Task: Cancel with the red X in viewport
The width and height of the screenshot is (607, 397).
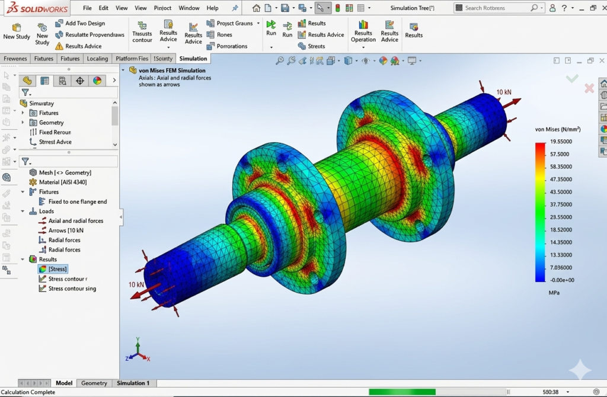Action: 589,88
